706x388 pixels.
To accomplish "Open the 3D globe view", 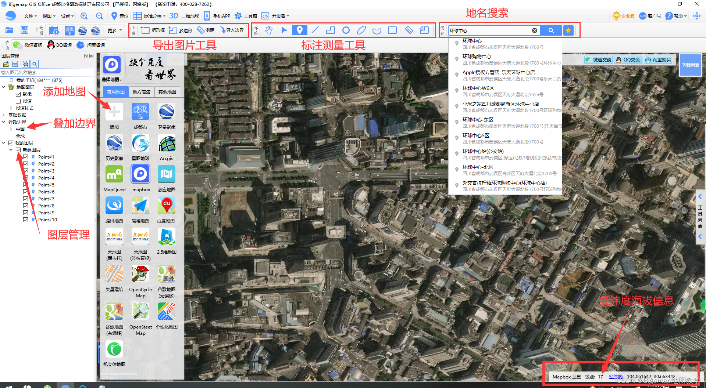I will (x=184, y=16).
